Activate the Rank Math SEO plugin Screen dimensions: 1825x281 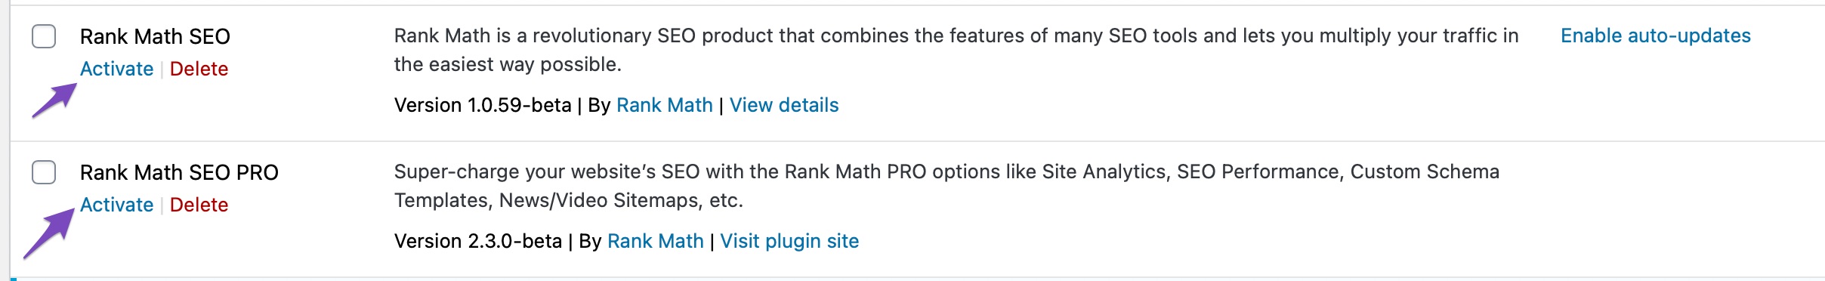pos(116,69)
